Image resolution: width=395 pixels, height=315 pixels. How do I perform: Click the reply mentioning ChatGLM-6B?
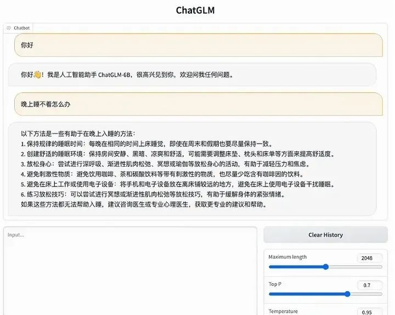(192, 75)
